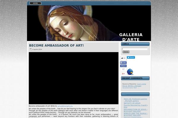Click the blue Twitter bird icon
Image resolution: width=178 pixels, height=118 pixels.
click(x=130, y=72)
